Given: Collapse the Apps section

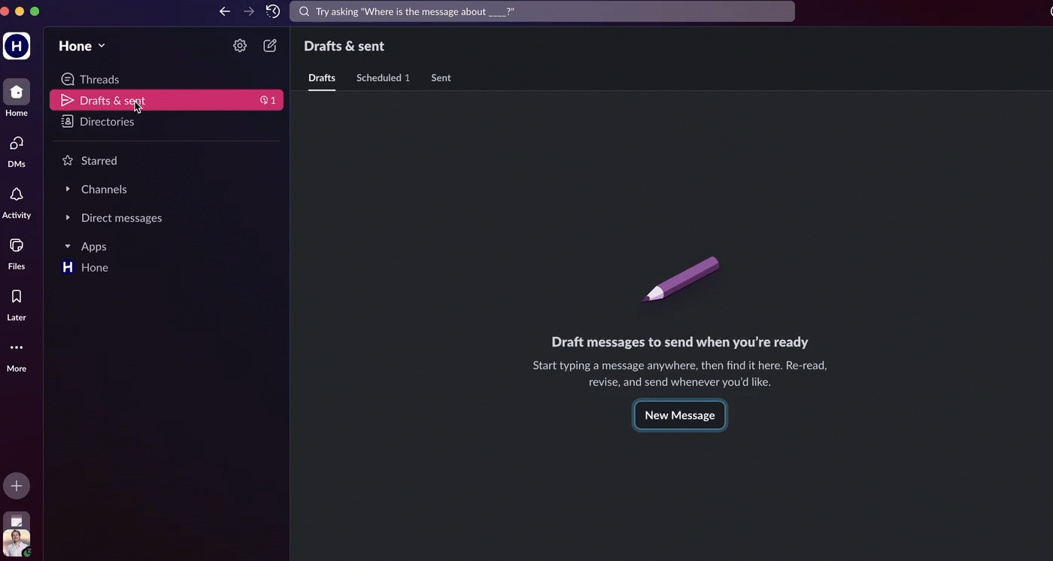Looking at the screenshot, I should (68, 247).
